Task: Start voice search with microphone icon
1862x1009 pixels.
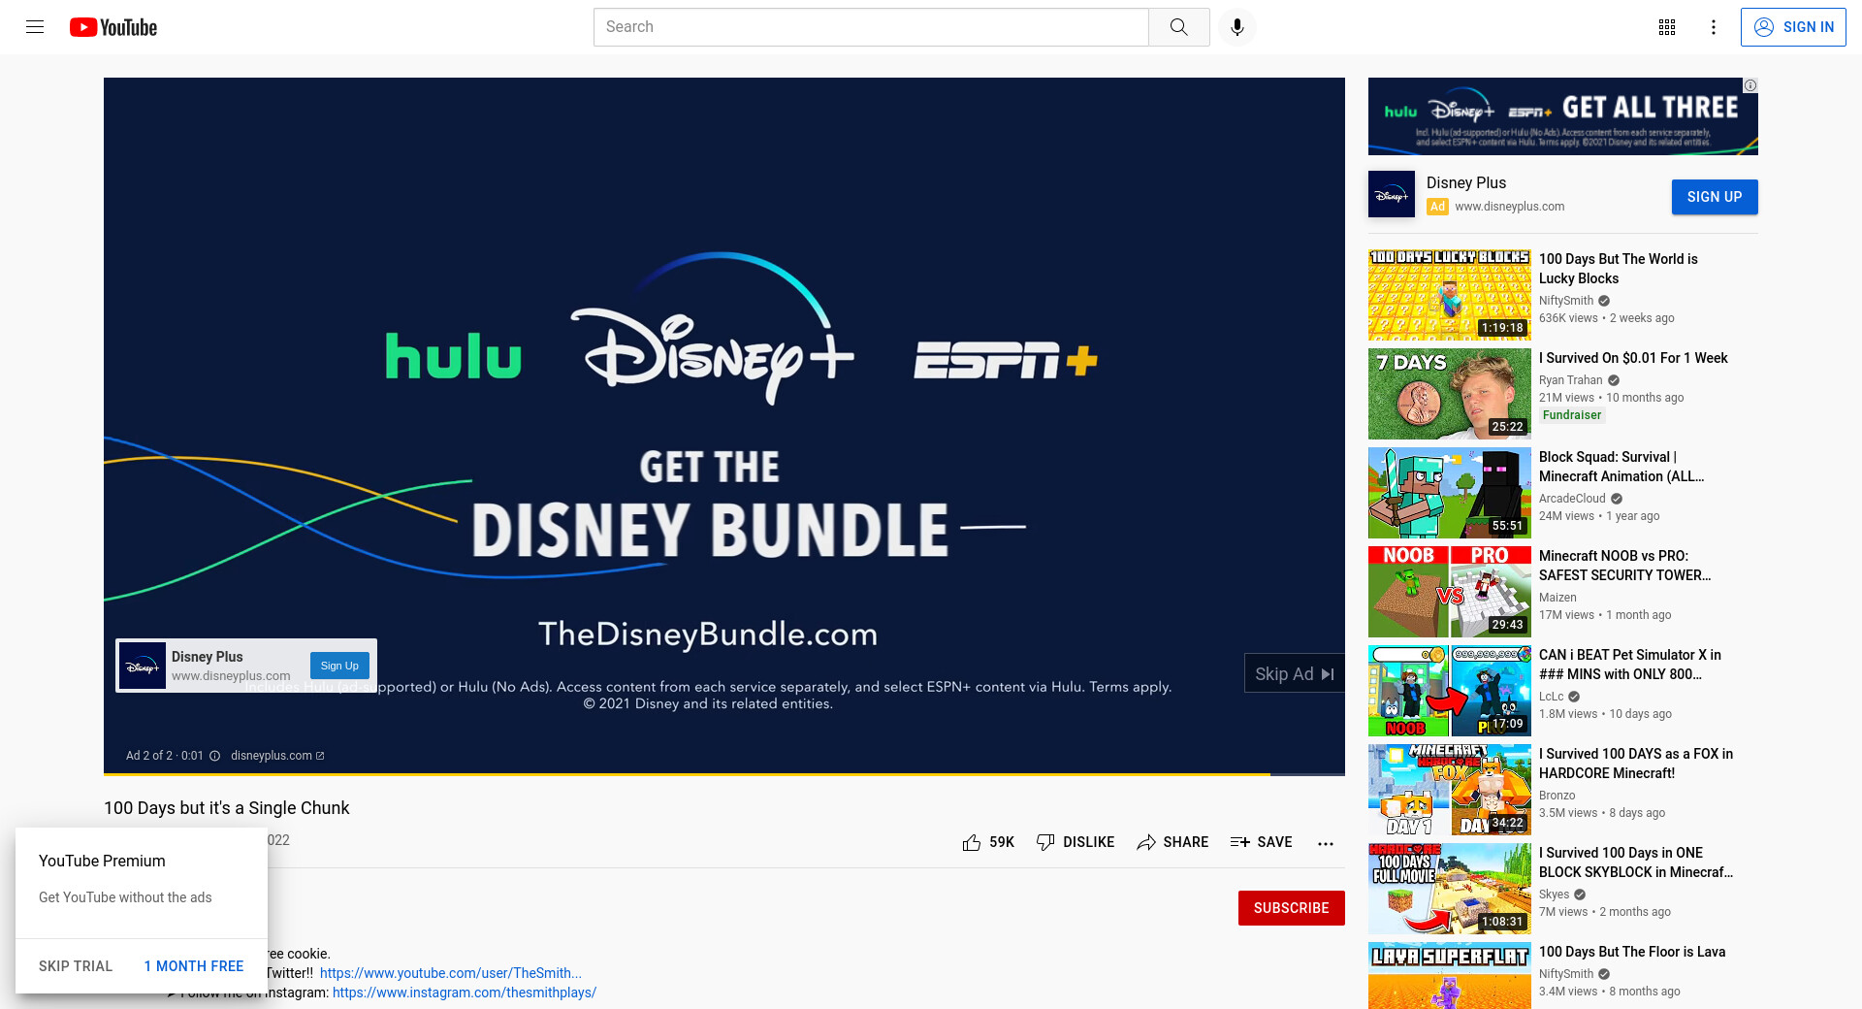Action: point(1236,27)
